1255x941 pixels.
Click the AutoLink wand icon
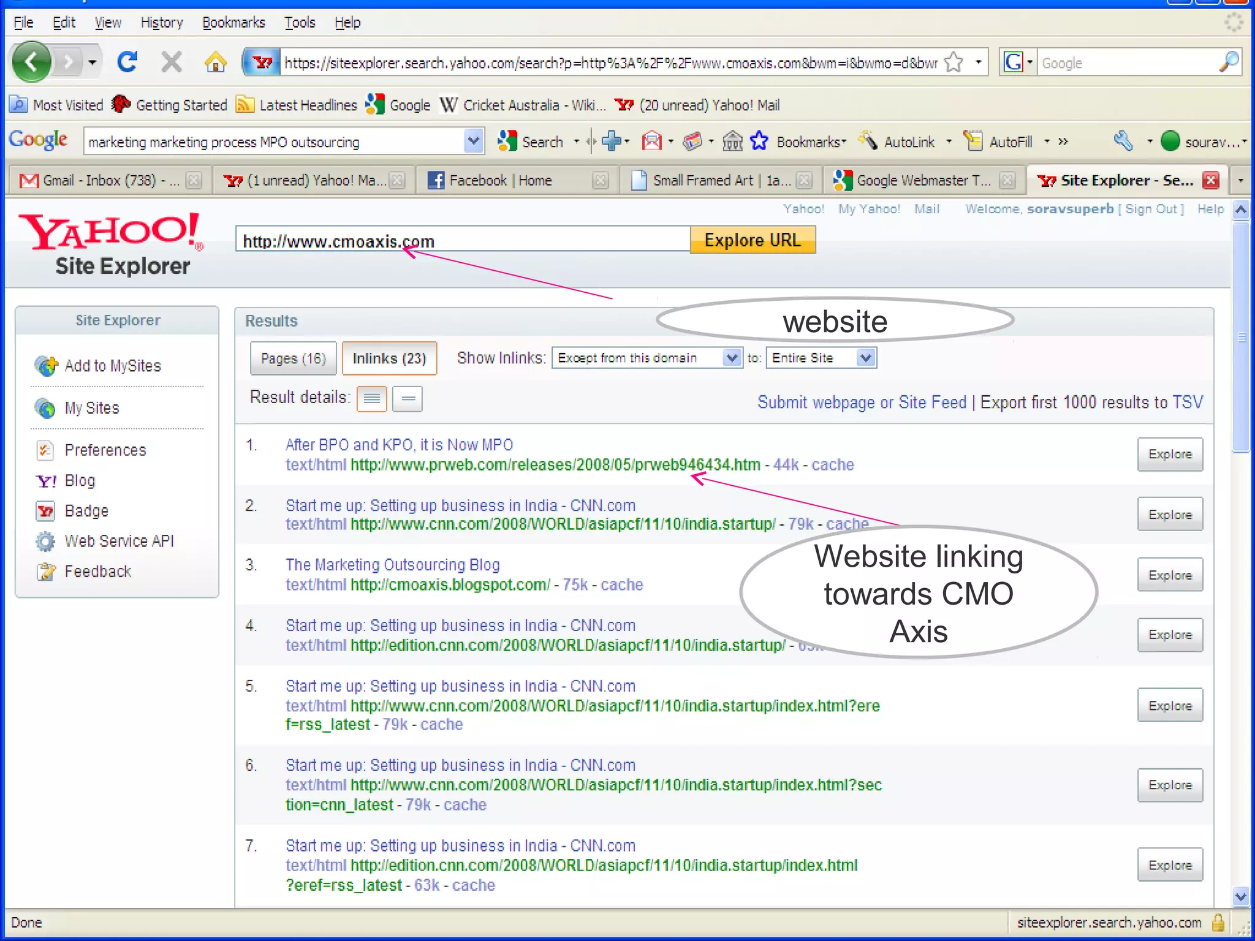(x=867, y=141)
